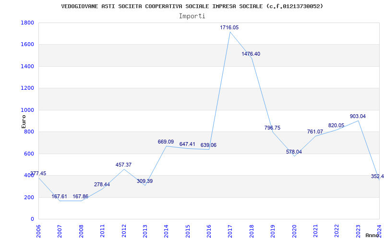Select the 669.09 data label

click(166, 142)
